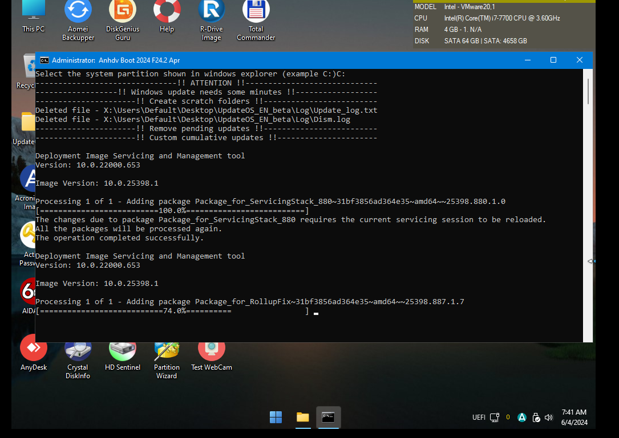Viewport: 619px width, 438px height.
Task: Maximize the Anhdv Boot console window
Action: point(553,60)
